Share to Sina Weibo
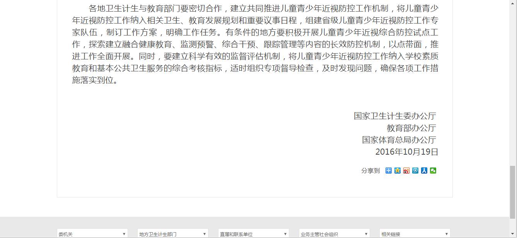 point(406,170)
